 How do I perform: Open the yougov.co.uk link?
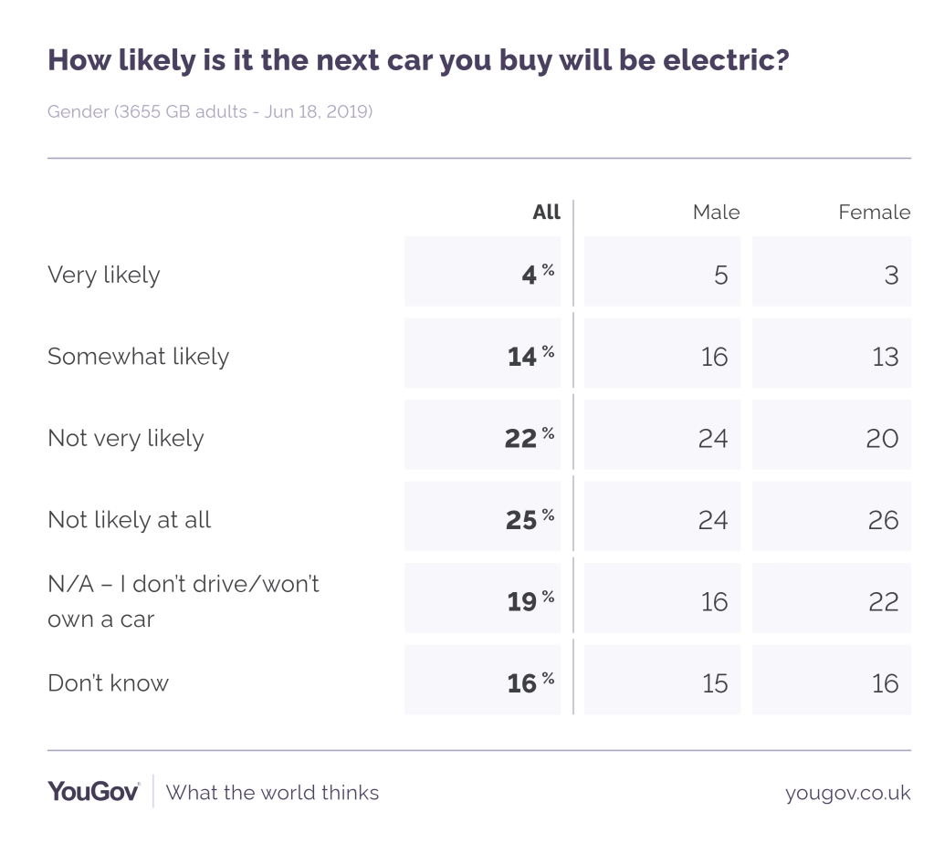[x=847, y=793]
